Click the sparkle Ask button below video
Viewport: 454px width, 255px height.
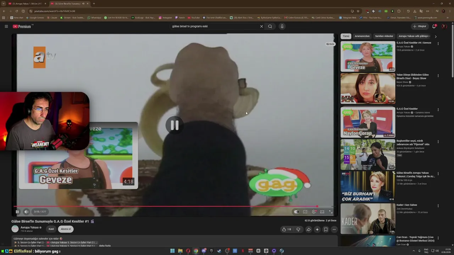[x=317, y=229]
